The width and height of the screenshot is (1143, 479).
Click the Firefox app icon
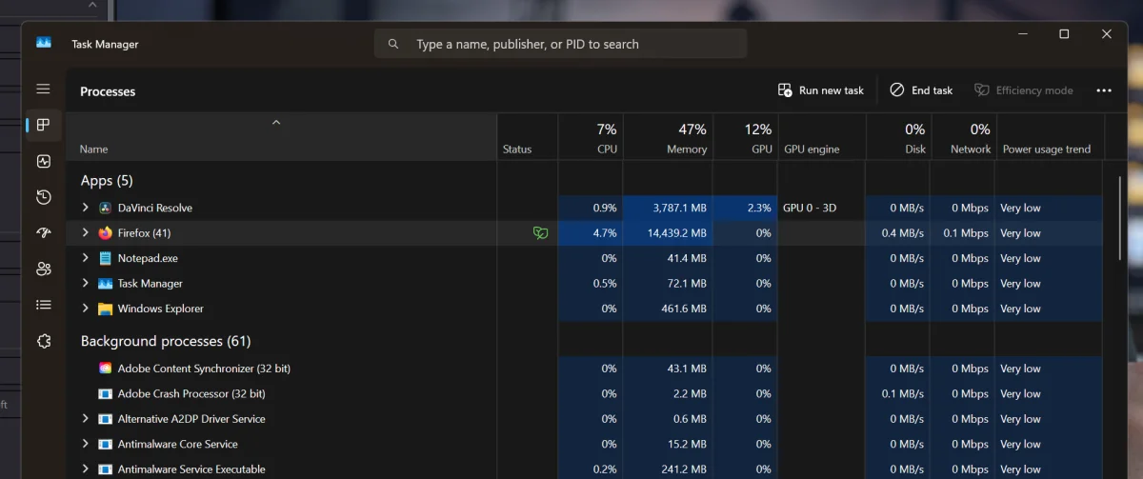[x=105, y=232]
